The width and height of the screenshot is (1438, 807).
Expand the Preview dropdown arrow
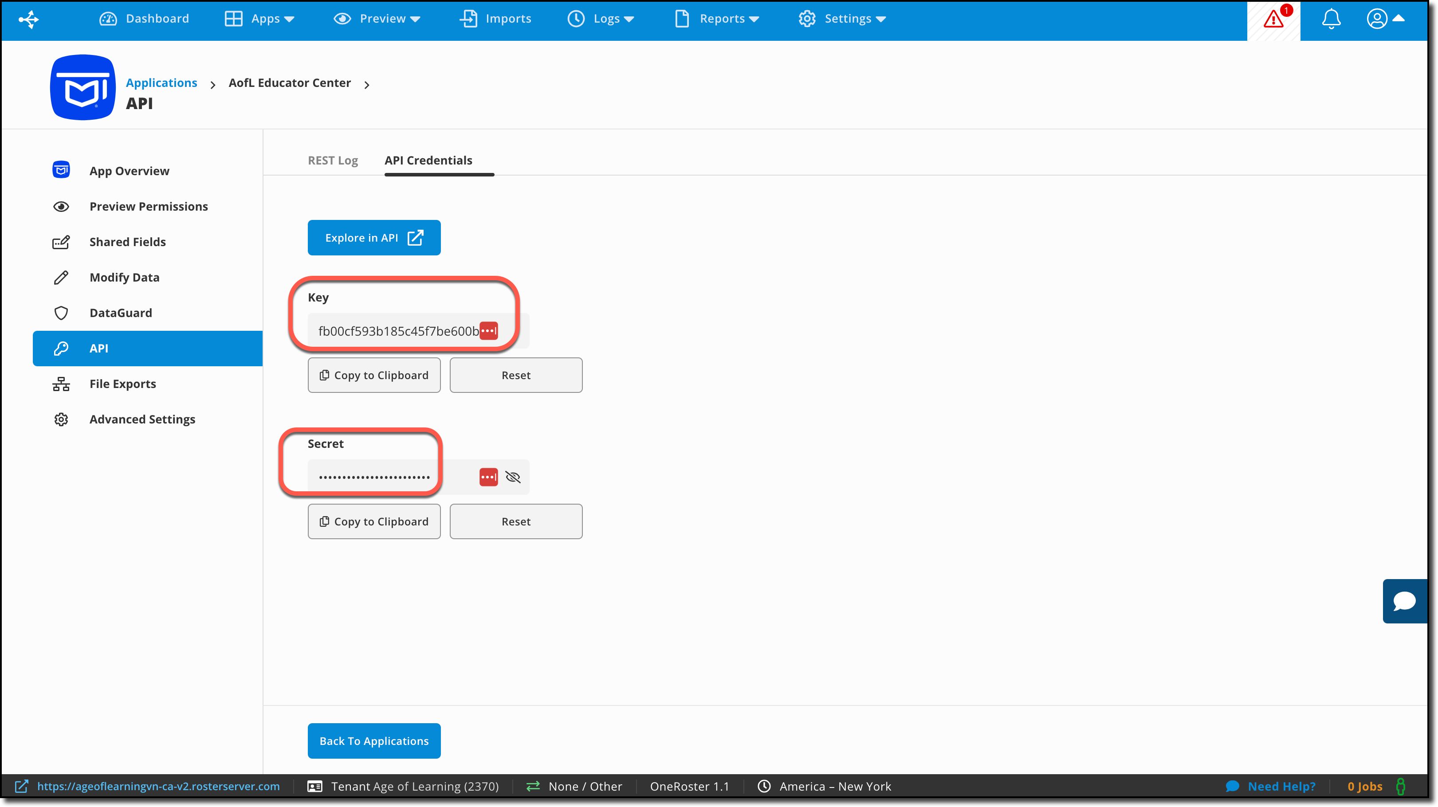(x=415, y=20)
